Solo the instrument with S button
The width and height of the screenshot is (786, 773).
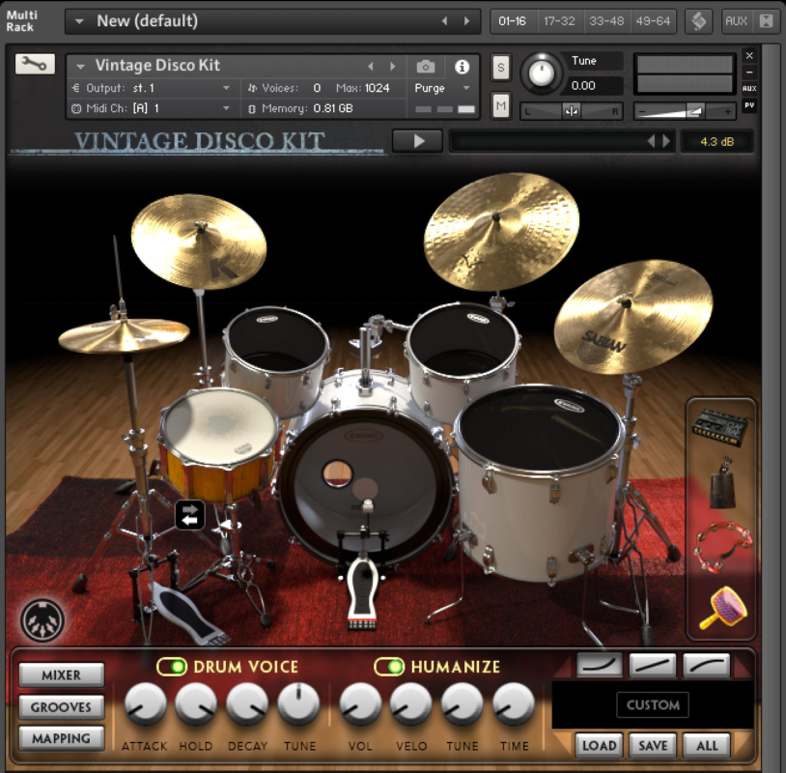[x=500, y=68]
